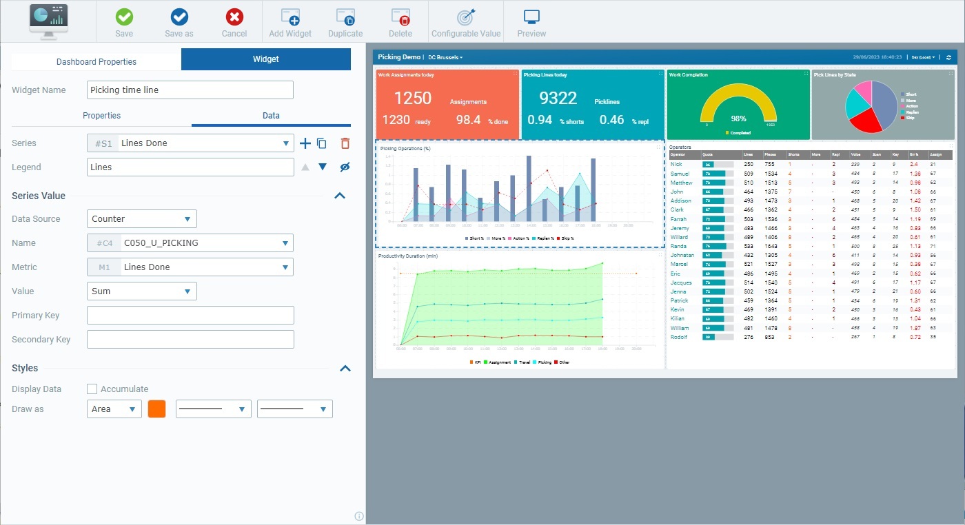Enable the Accumulate display data checkbox
965x525 pixels.
pyautogui.click(x=92, y=389)
